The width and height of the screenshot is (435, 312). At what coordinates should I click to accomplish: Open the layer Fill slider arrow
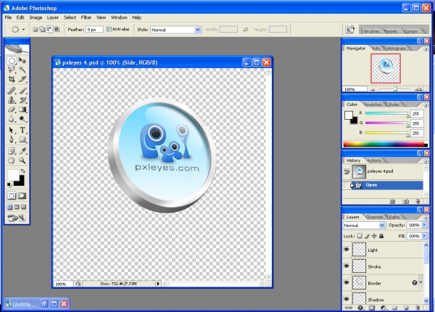[424, 236]
